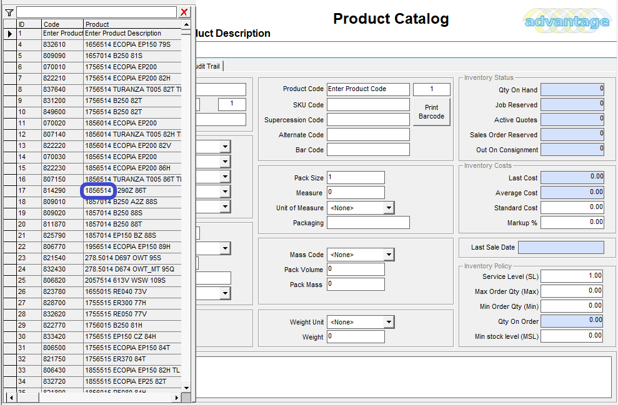Select code 837640 row
Image resolution: width=618 pixels, height=405 pixels.
pyautogui.click(x=93, y=89)
